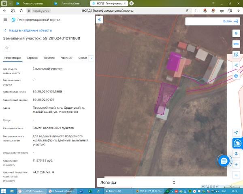This screenshot has width=243, height=194.
Task: Print the map with printer icon
Action: point(236,76)
